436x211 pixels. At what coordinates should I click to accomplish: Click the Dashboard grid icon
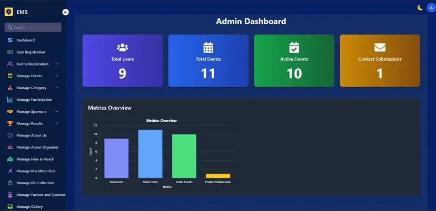coord(10,40)
